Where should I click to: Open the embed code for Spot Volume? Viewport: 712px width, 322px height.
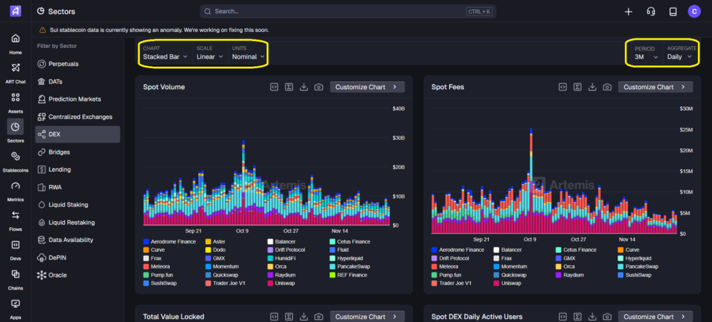pos(274,87)
